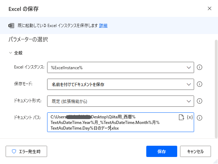Open the {x} variable picker
This screenshot has height=164, width=218.
[x=190, y=117]
